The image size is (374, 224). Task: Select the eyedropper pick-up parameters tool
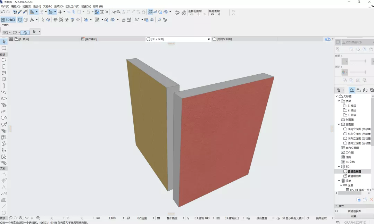point(20,12)
